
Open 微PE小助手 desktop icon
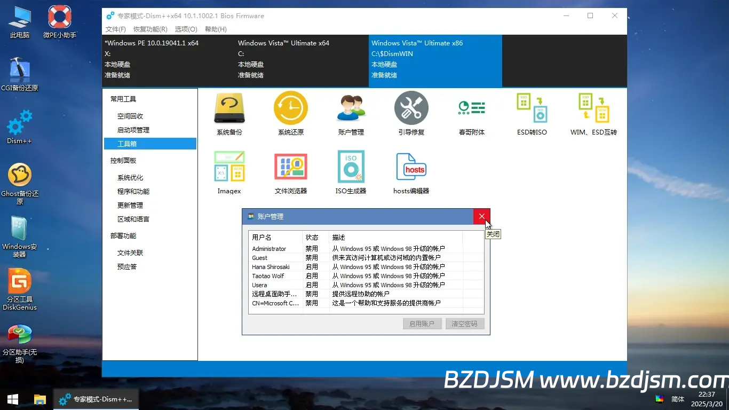coord(60,22)
